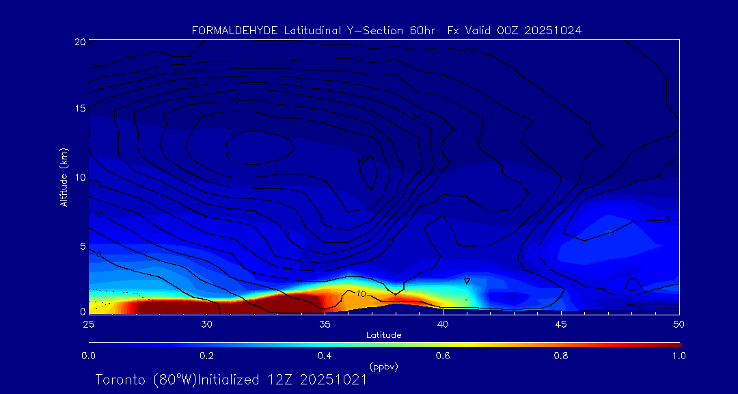The height and width of the screenshot is (394, 738).
Task: Click the latitude 45 tick label
Action: 561,324
